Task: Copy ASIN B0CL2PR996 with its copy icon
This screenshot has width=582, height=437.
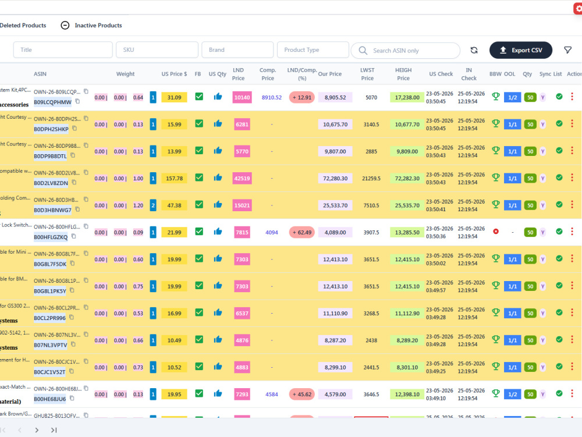Action: pos(71,317)
